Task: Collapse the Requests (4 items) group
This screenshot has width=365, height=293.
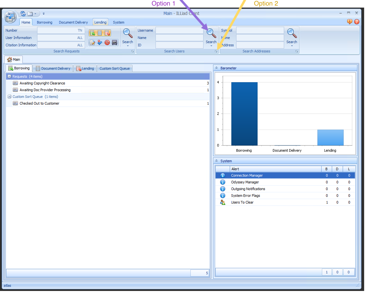Action: 9,76
